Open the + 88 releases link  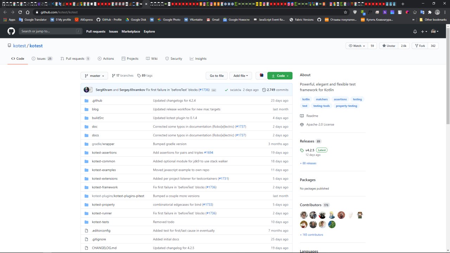pos(308,163)
